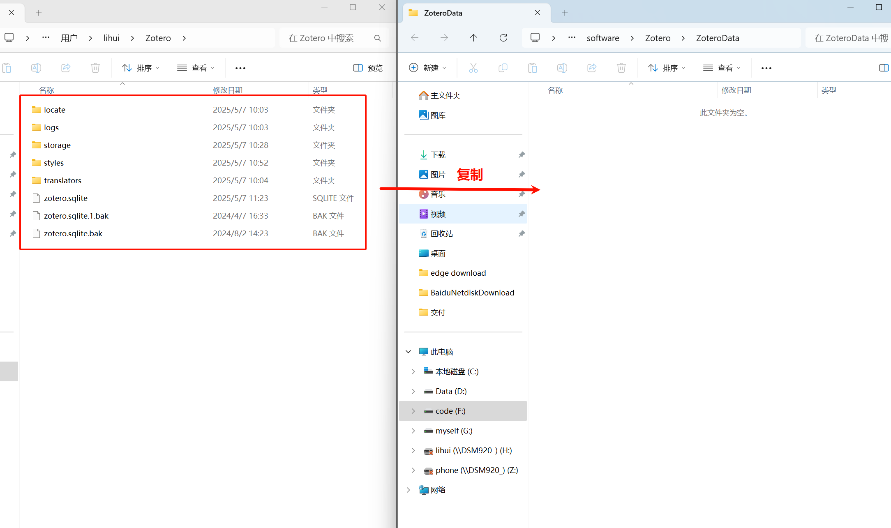Click the Rename icon in left toolbar
891x528 pixels.
pyautogui.click(x=36, y=68)
